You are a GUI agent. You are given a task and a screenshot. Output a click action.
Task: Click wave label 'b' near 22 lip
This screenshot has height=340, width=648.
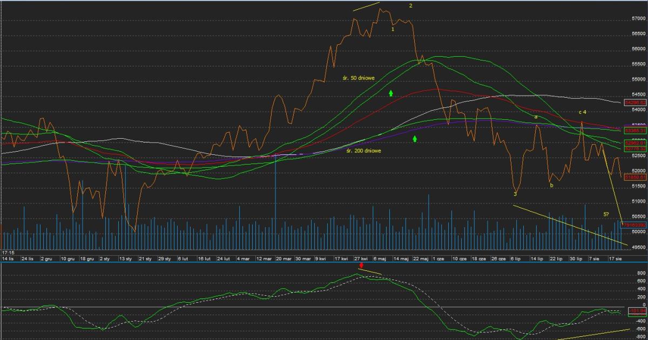pos(551,186)
